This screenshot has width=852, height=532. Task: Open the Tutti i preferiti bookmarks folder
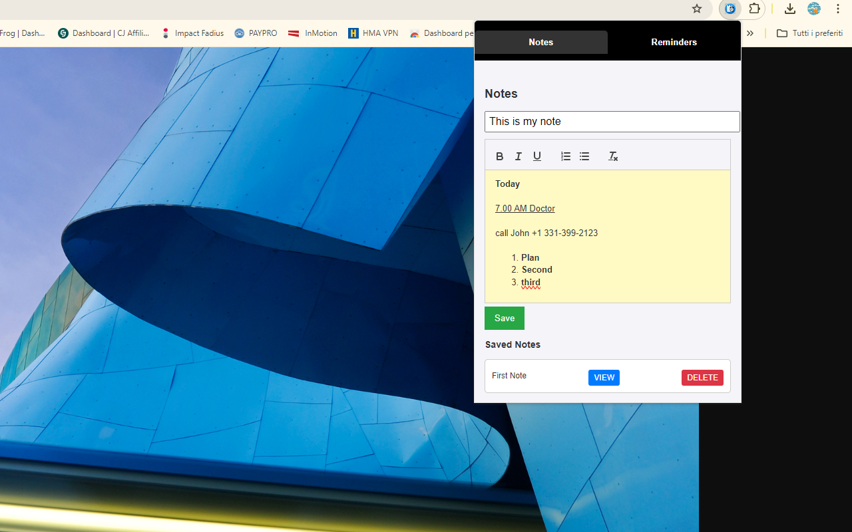809,33
